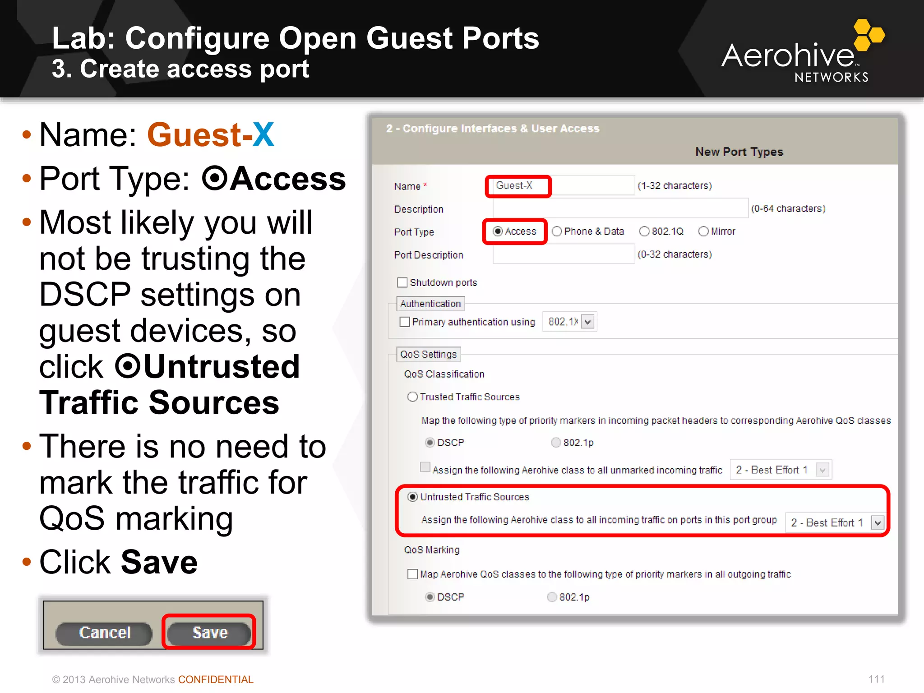Image resolution: width=924 pixels, height=693 pixels.
Task: Select the Access port type radio button
Action: (x=498, y=231)
